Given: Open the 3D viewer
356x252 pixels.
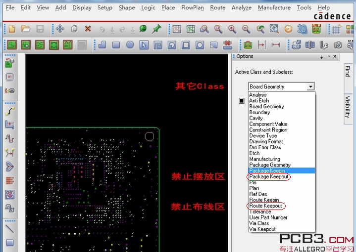Looking at the screenshot, I should click(x=302, y=29).
